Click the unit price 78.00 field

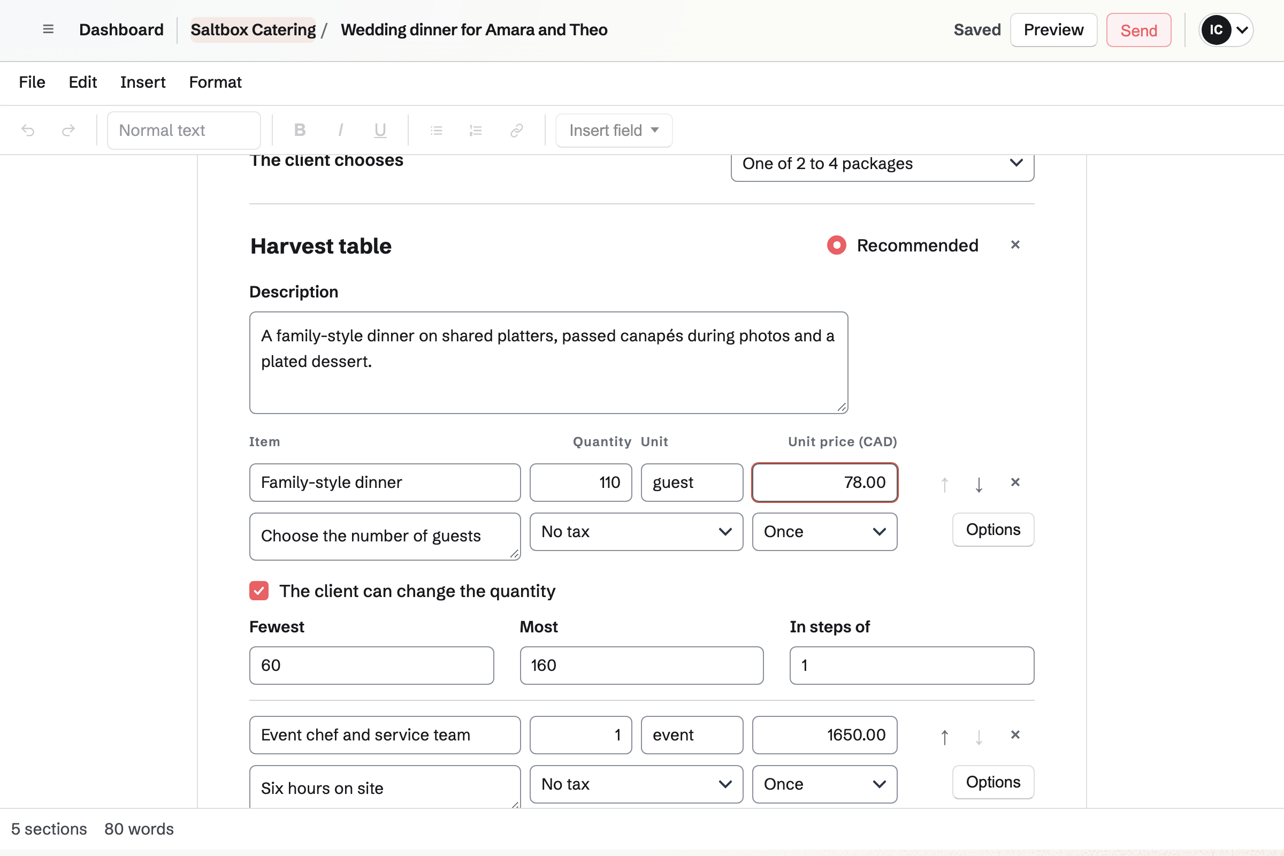(x=824, y=483)
